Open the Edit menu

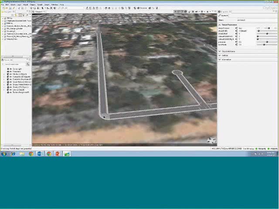[7, 5]
